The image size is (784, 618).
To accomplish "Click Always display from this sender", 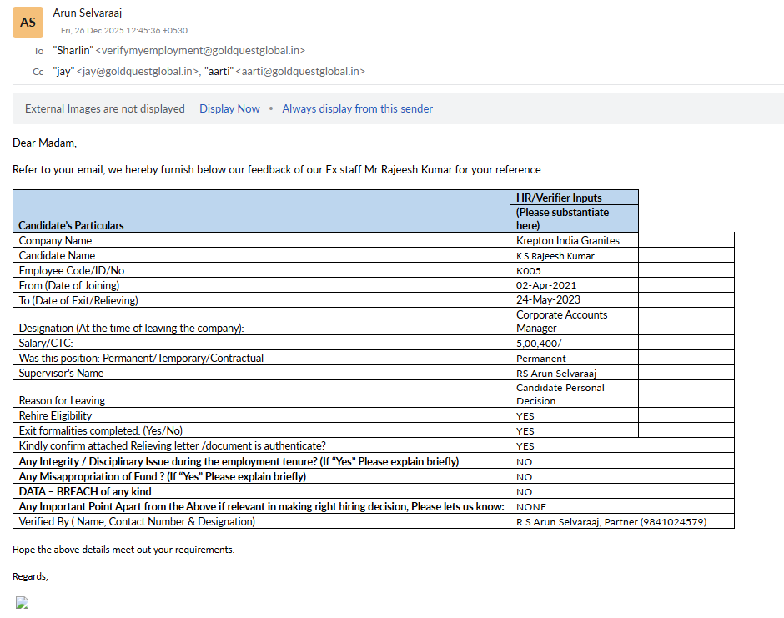I will [x=357, y=108].
